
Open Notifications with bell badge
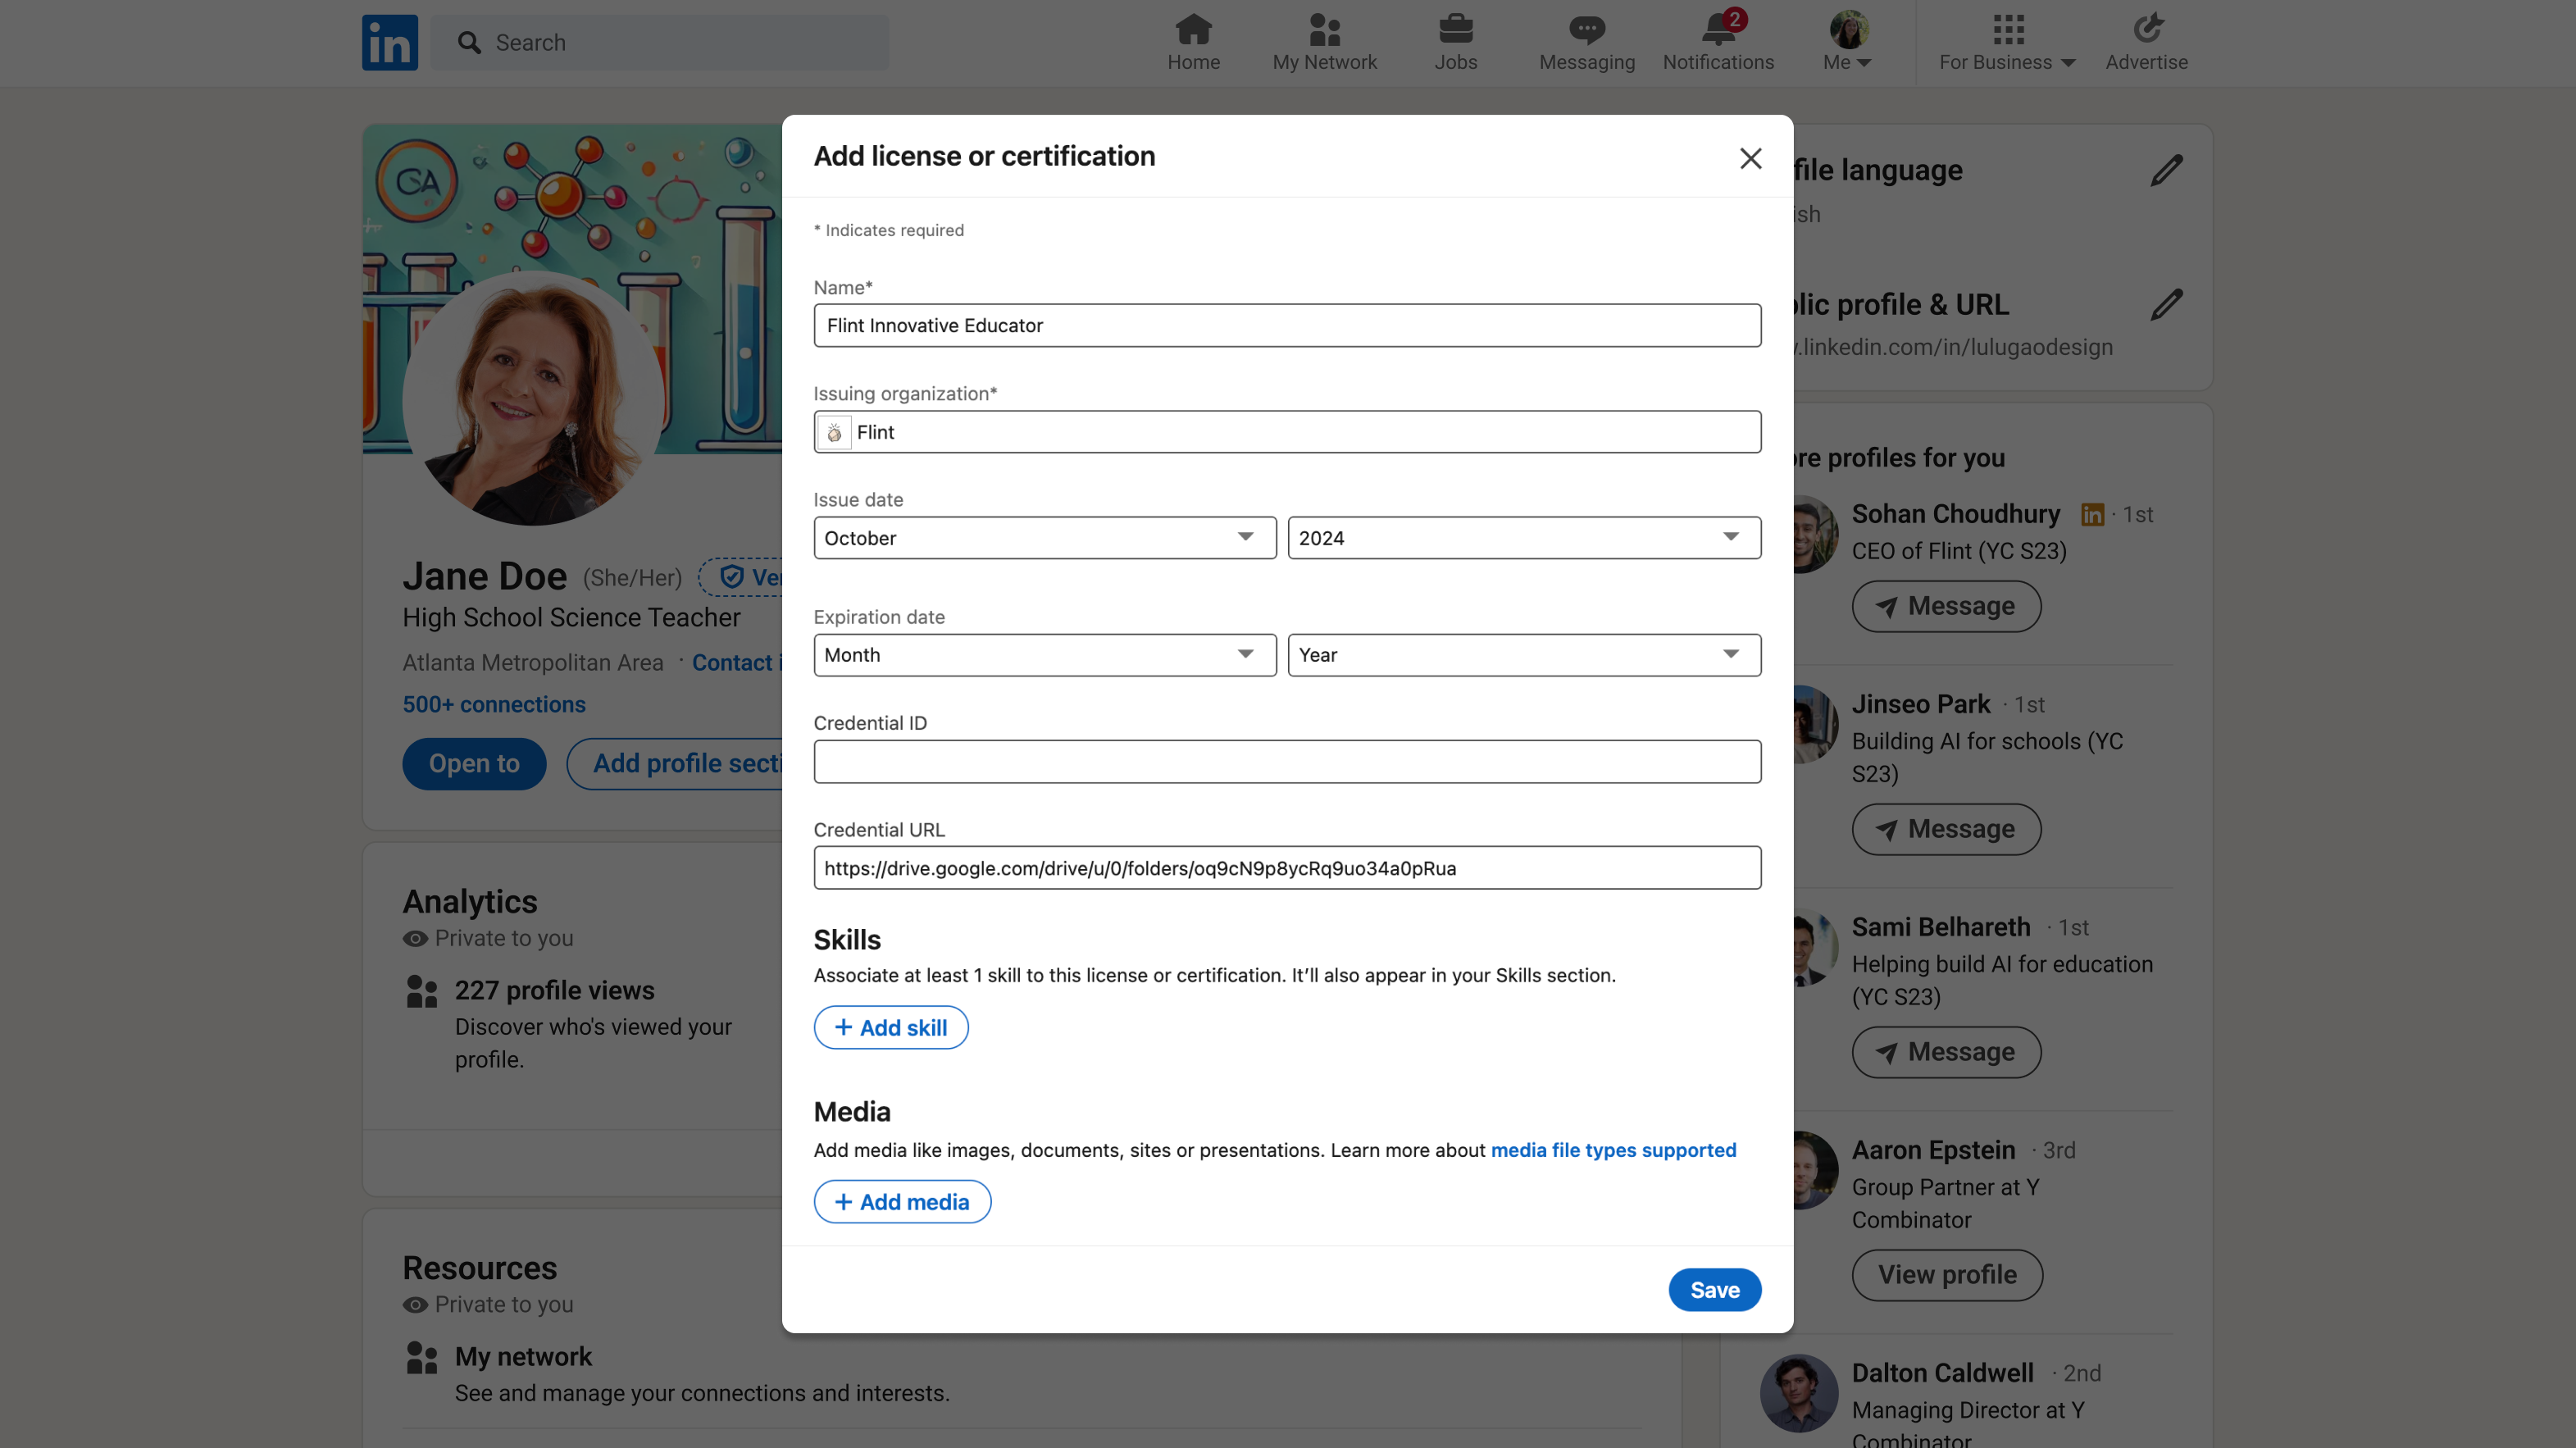[x=1717, y=42]
